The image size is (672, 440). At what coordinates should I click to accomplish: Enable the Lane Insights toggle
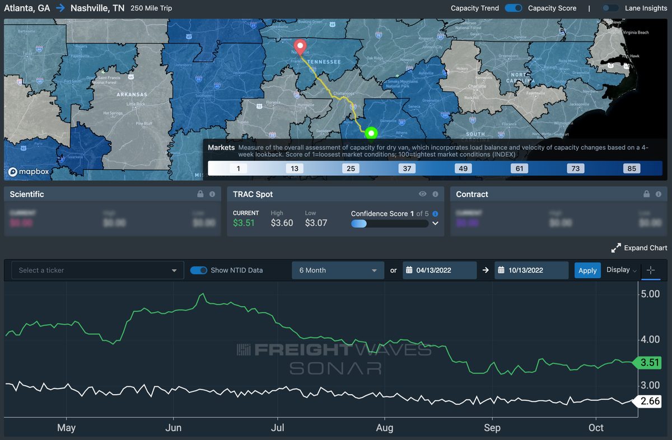[610, 8]
